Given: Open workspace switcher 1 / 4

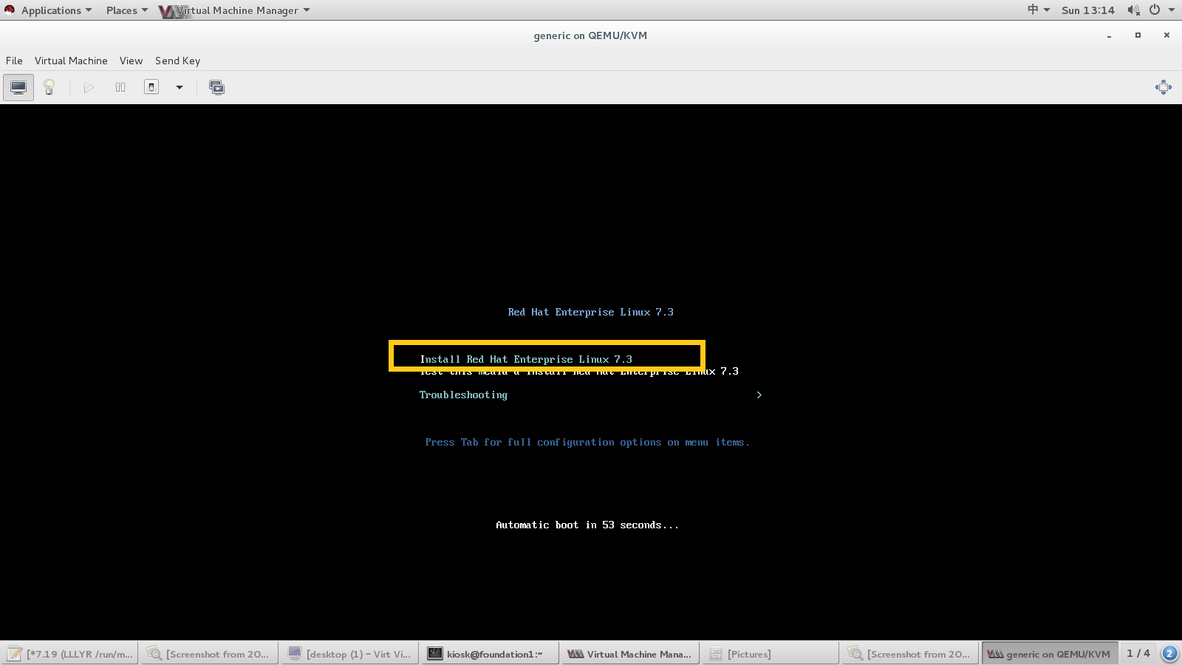Looking at the screenshot, I should pyautogui.click(x=1138, y=653).
